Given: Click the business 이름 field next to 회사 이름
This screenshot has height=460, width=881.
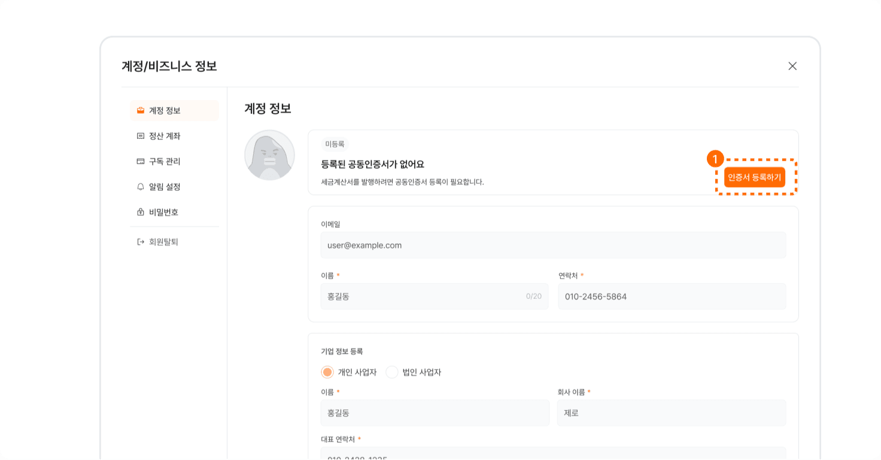Looking at the screenshot, I should pos(435,413).
